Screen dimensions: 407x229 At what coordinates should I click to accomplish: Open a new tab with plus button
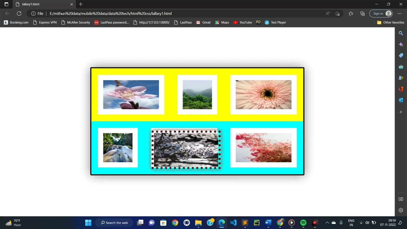(x=81, y=4)
